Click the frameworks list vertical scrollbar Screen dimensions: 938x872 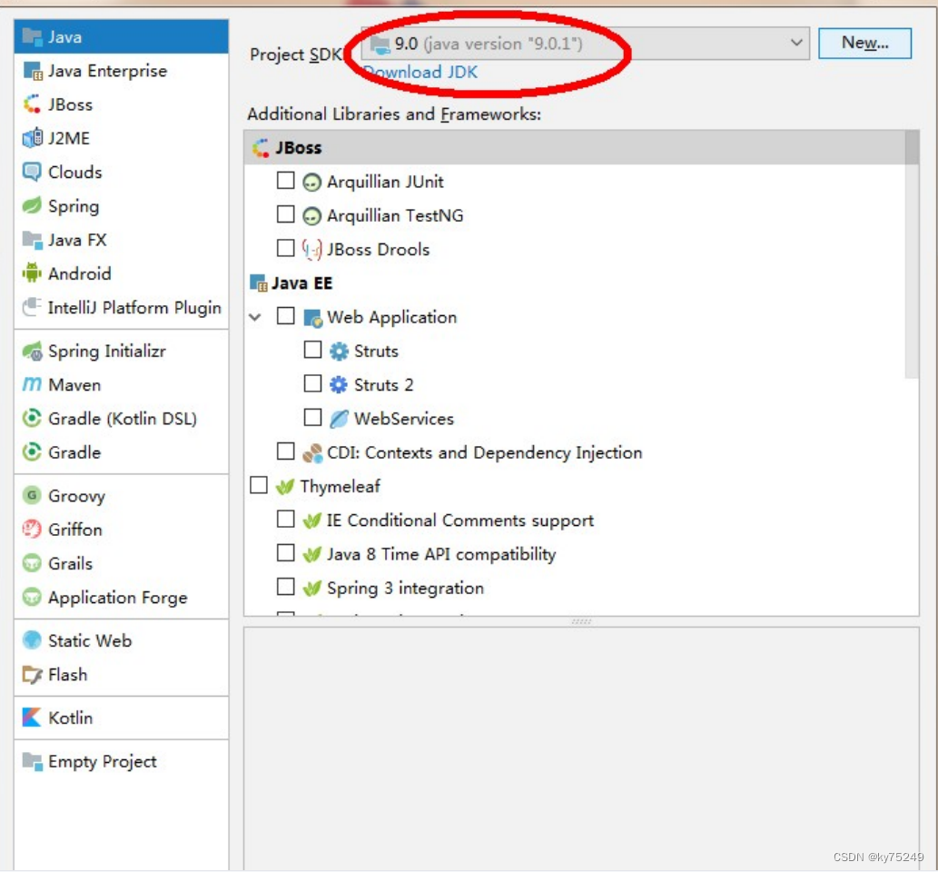point(911,254)
